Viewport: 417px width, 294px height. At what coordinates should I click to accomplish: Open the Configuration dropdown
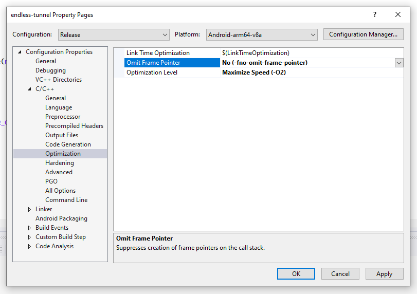coord(114,35)
